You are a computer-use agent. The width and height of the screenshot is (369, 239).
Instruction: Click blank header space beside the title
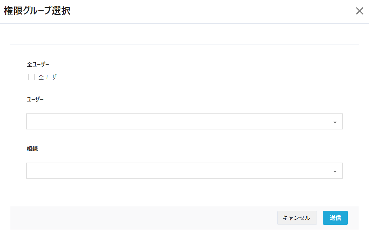point(212,11)
